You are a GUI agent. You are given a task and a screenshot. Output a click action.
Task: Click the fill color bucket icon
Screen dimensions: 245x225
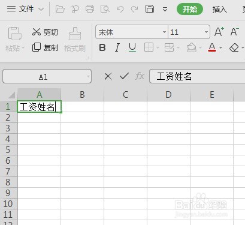191,47
